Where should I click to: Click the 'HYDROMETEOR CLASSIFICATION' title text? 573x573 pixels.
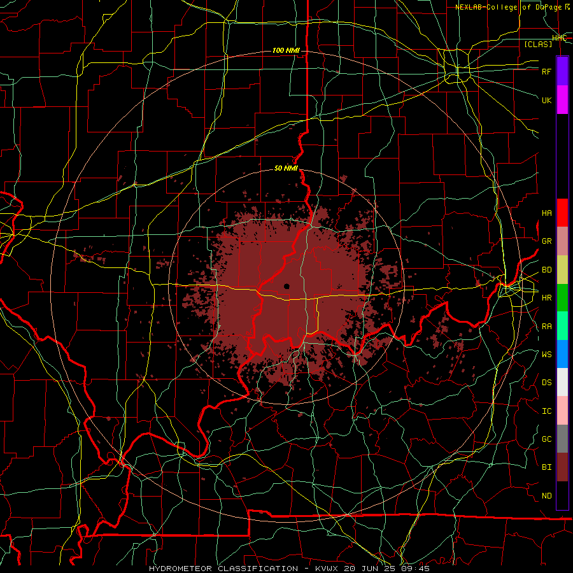(x=223, y=569)
